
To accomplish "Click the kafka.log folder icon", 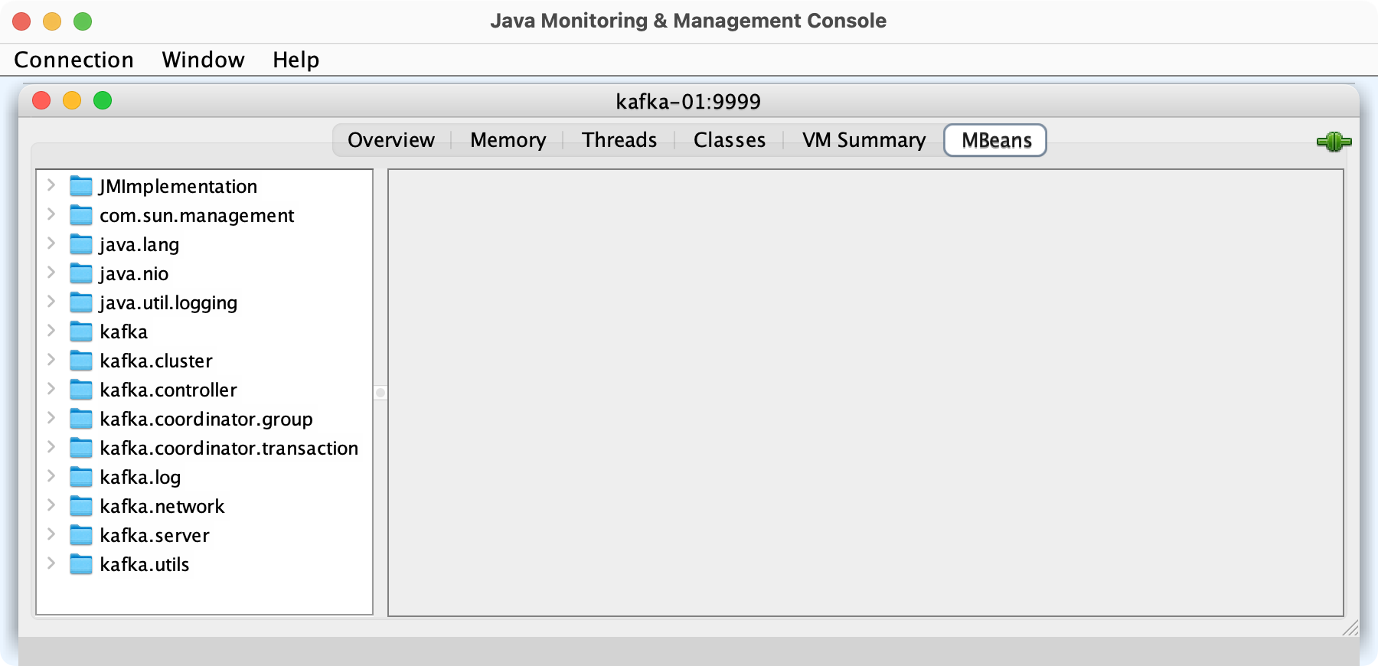I will 81,477.
